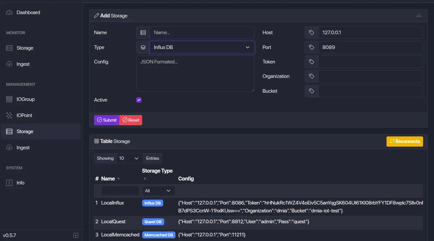Screen dimensions: 434x241
Task: Click the tag icon beside Organization field
Action: tap(312, 76)
